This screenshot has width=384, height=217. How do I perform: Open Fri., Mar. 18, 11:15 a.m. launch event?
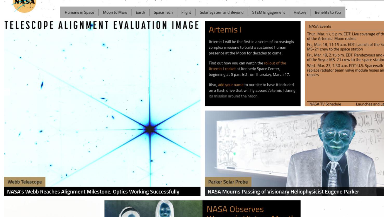pos(345,47)
